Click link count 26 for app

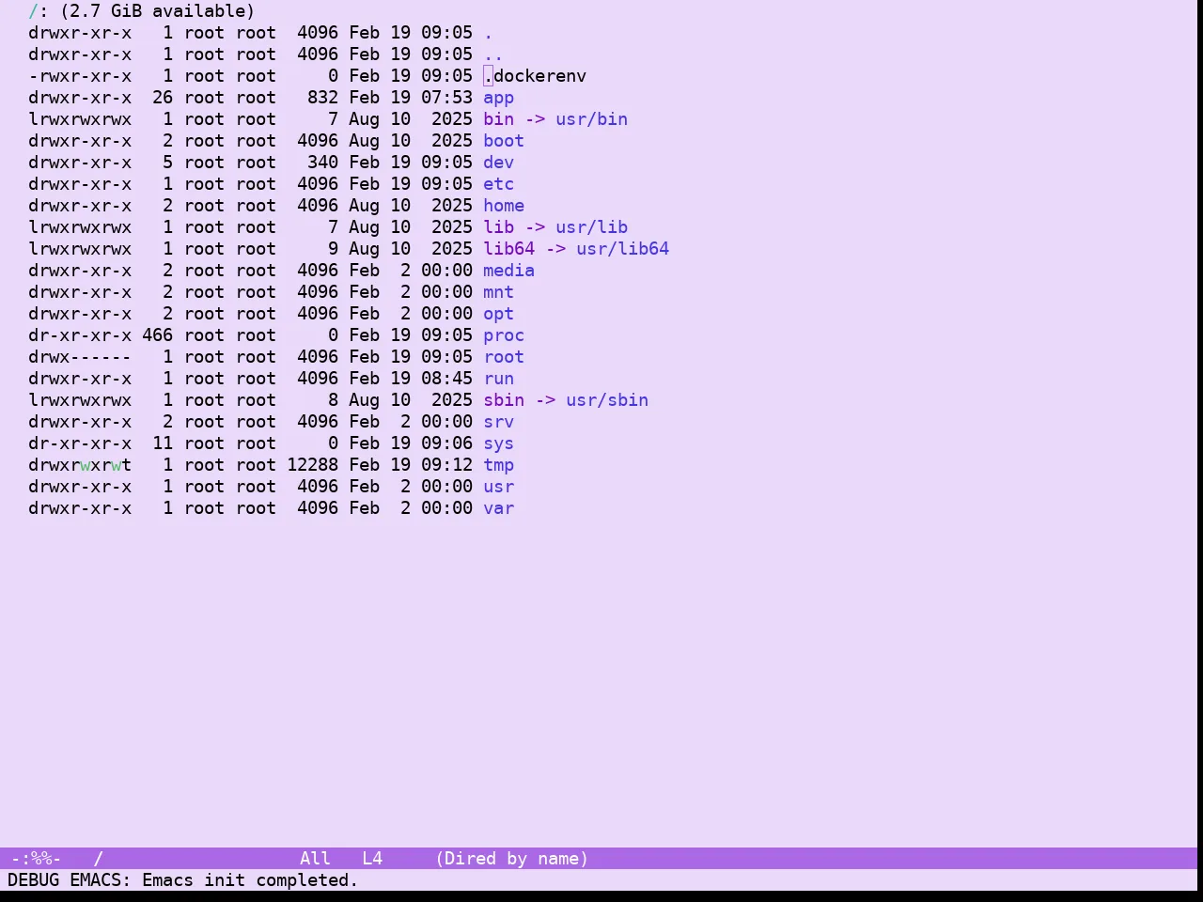tap(163, 98)
